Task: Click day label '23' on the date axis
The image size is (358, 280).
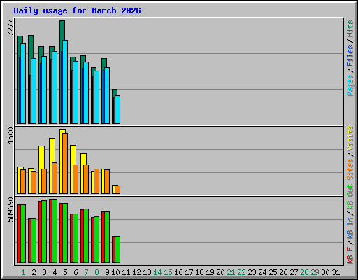Action: coord(252,272)
